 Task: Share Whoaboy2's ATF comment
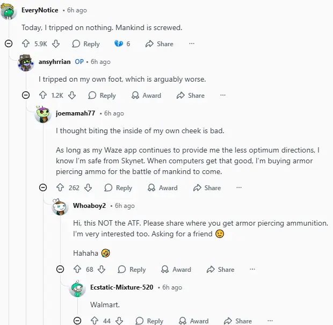coord(221,270)
